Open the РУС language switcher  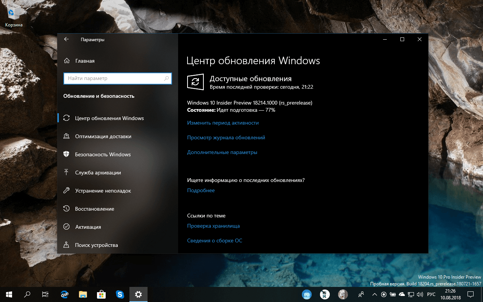pos(431,294)
